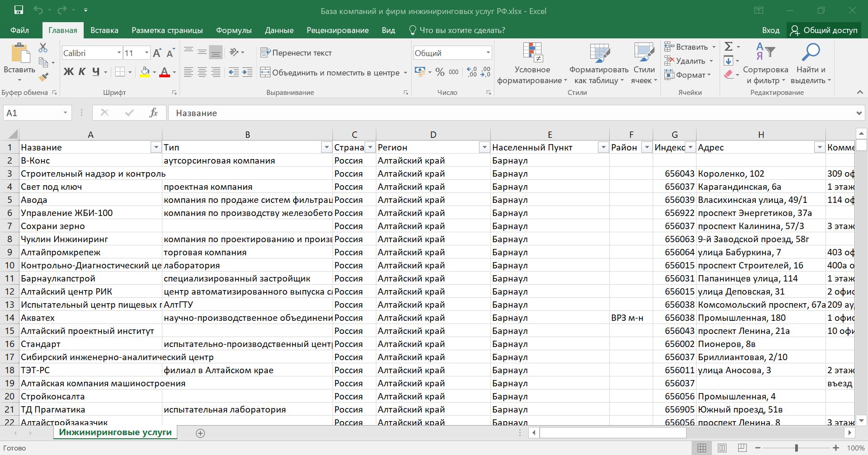868x455 pixels.
Task: Switch to the Формулы ribbon tab
Action: tap(233, 30)
